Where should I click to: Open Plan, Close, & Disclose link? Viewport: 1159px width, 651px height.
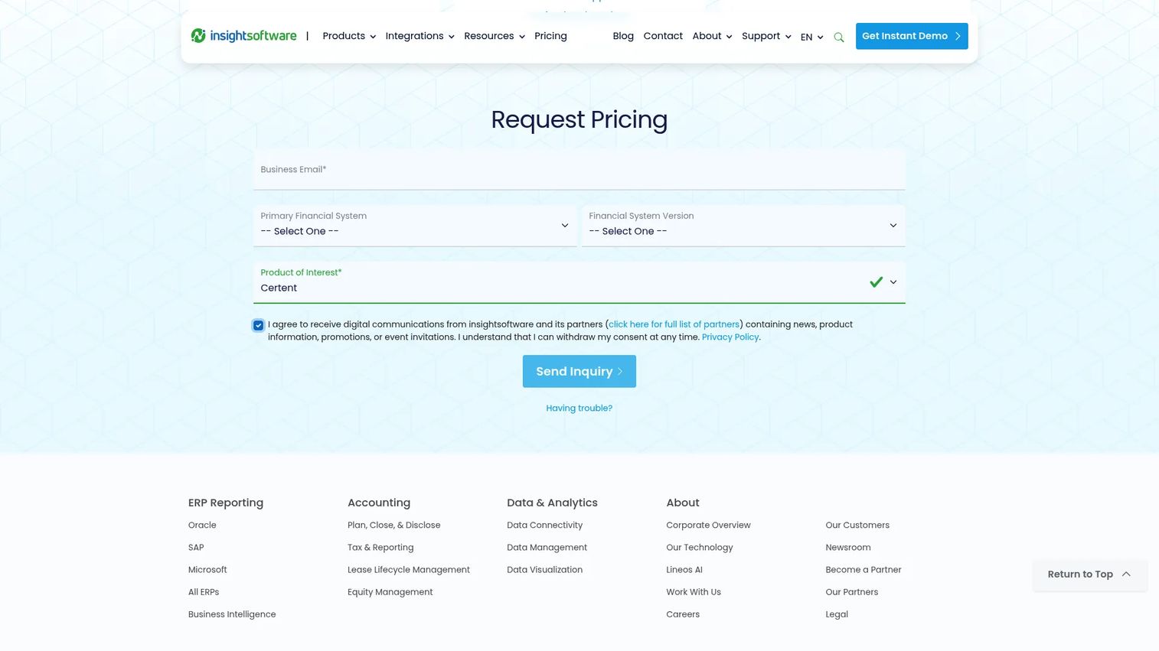[x=394, y=525]
